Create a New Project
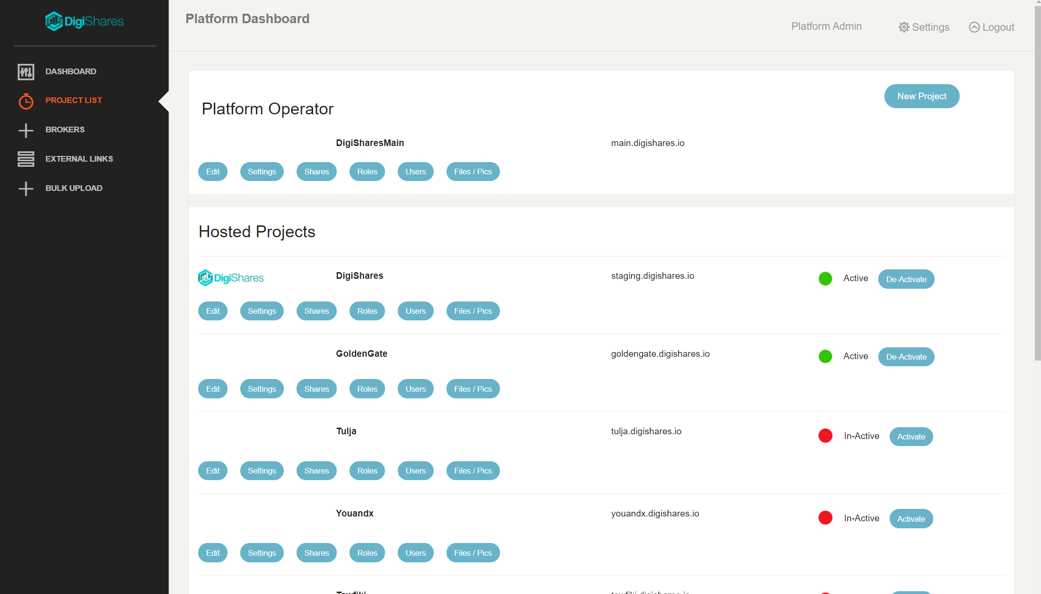1041x594 pixels. pyautogui.click(x=922, y=96)
